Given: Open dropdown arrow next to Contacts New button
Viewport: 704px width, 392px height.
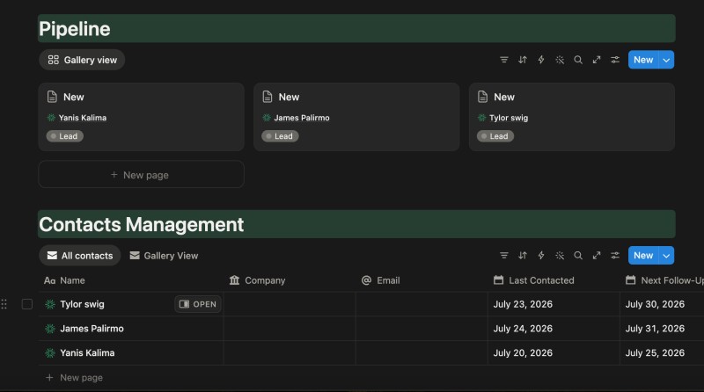Looking at the screenshot, I should click(666, 256).
